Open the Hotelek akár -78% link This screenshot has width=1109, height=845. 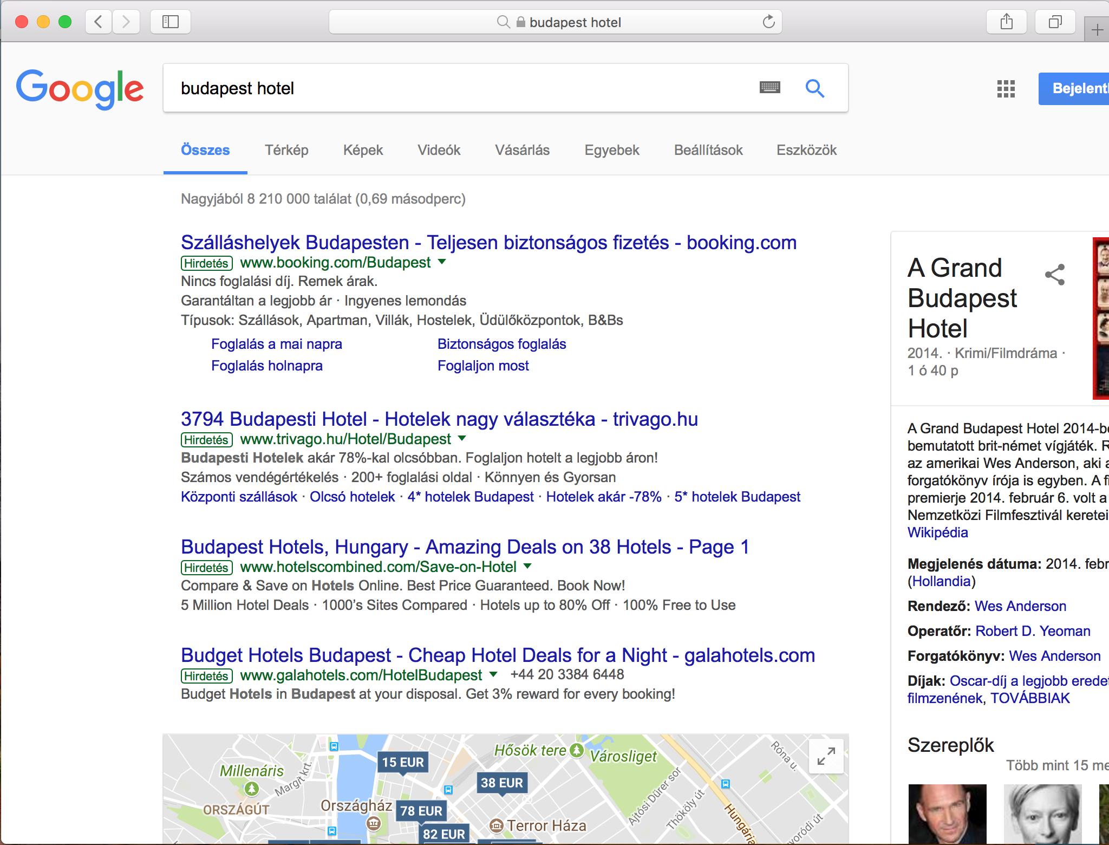click(604, 497)
